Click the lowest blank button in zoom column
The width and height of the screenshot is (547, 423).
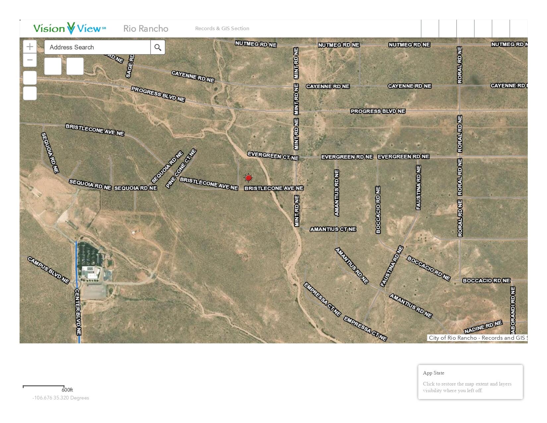pos(30,93)
